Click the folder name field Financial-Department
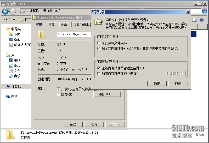 74,34
